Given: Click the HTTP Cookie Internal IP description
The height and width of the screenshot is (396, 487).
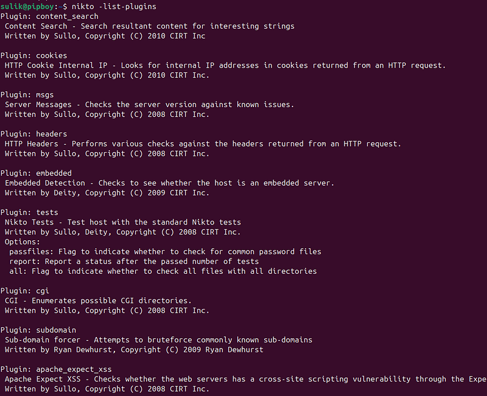Looking at the screenshot, I should (x=225, y=65).
